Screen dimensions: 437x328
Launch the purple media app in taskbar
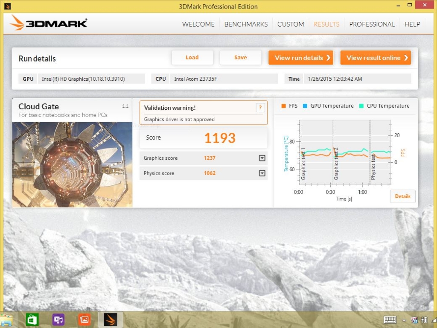click(x=58, y=319)
